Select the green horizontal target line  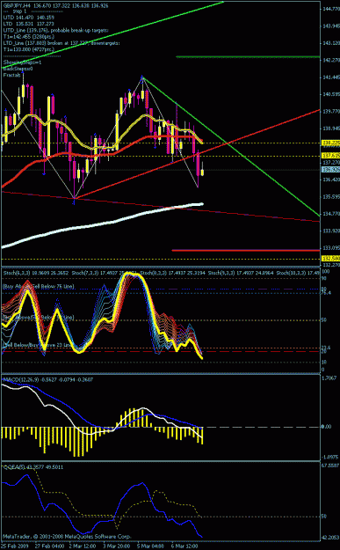(248, 56)
